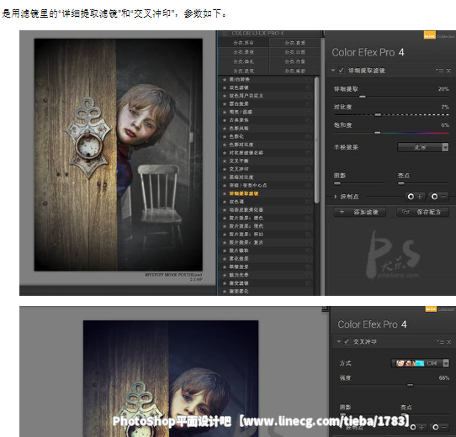456x437 pixels.
Task: Select the 交叉平衡 filter in list
Action: click(x=239, y=161)
